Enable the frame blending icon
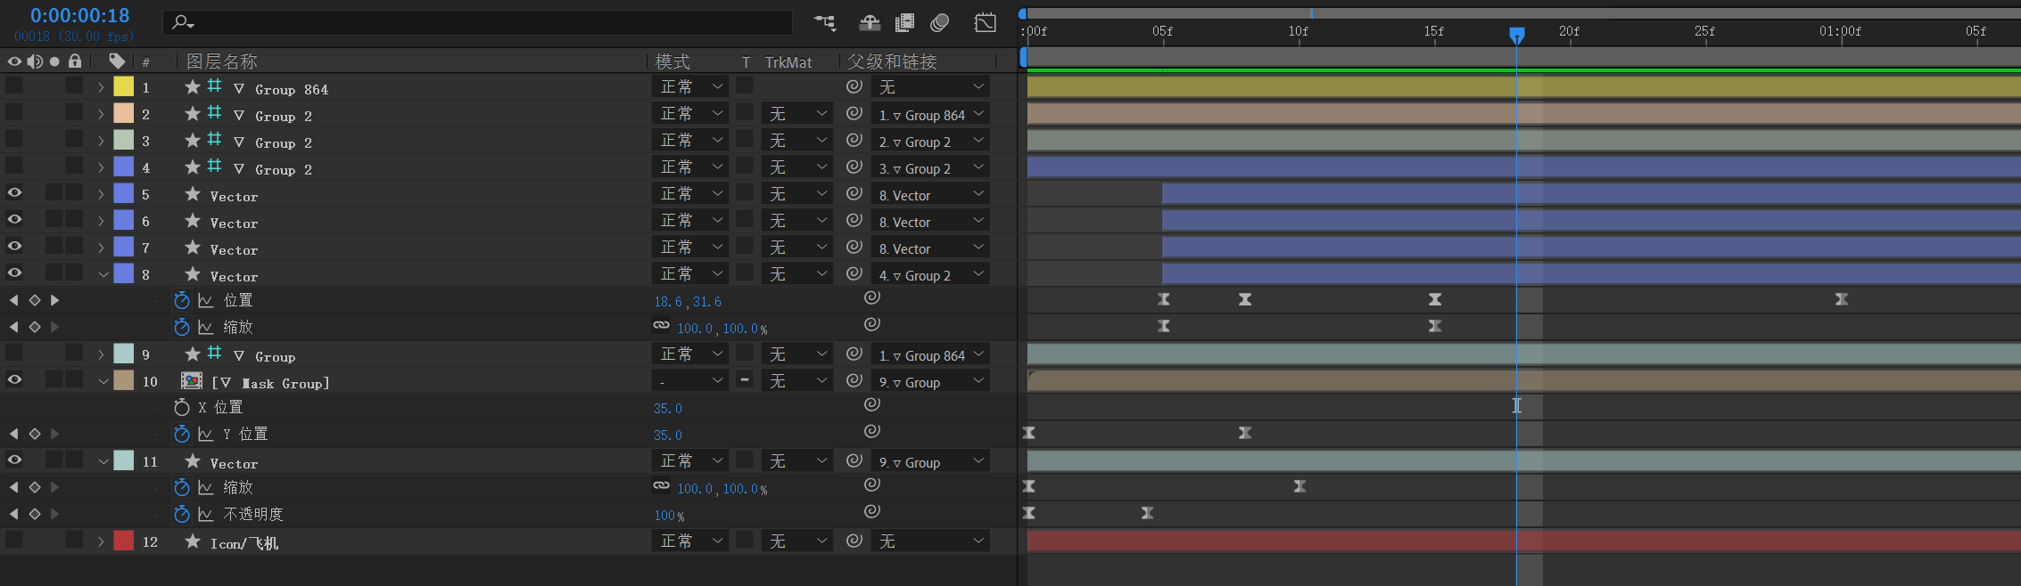This screenshot has height=586, width=2021. (x=904, y=23)
